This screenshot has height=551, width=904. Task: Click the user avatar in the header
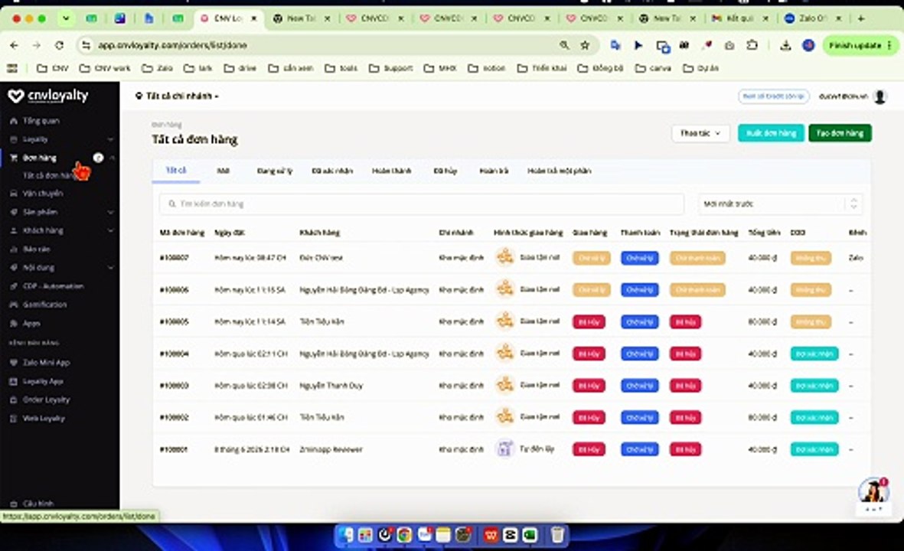click(x=880, y=97)
